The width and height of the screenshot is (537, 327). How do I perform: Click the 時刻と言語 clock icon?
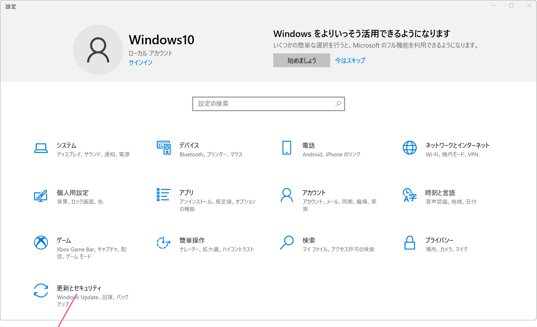click(x=409, y=195)
